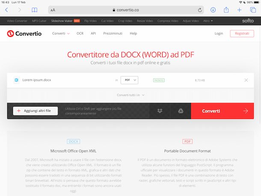This screenshot has height=196, width=261.
Task: Click the Aggiungi altri file button
Action: 35,111
